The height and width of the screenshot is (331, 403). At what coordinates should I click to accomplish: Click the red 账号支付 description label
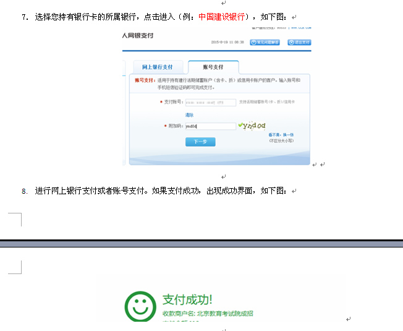tap(144, 80)
